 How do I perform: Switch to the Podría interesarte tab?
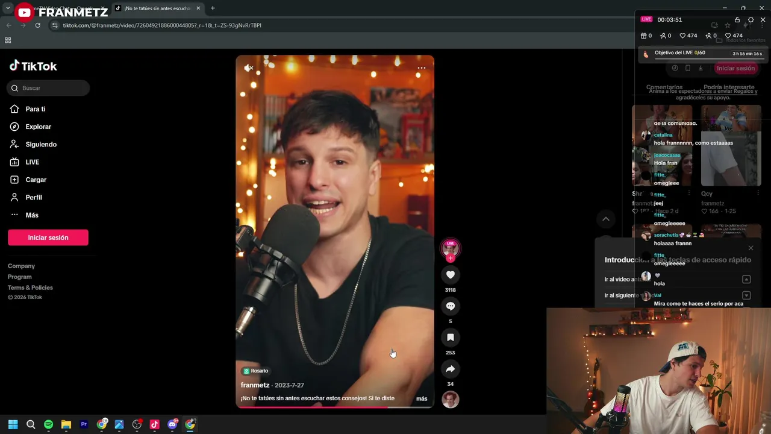pyautogui.click(x=729, y=87)
